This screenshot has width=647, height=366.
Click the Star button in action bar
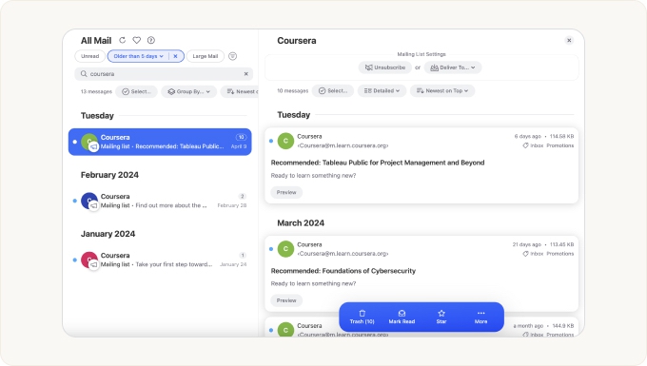(441, 317)
